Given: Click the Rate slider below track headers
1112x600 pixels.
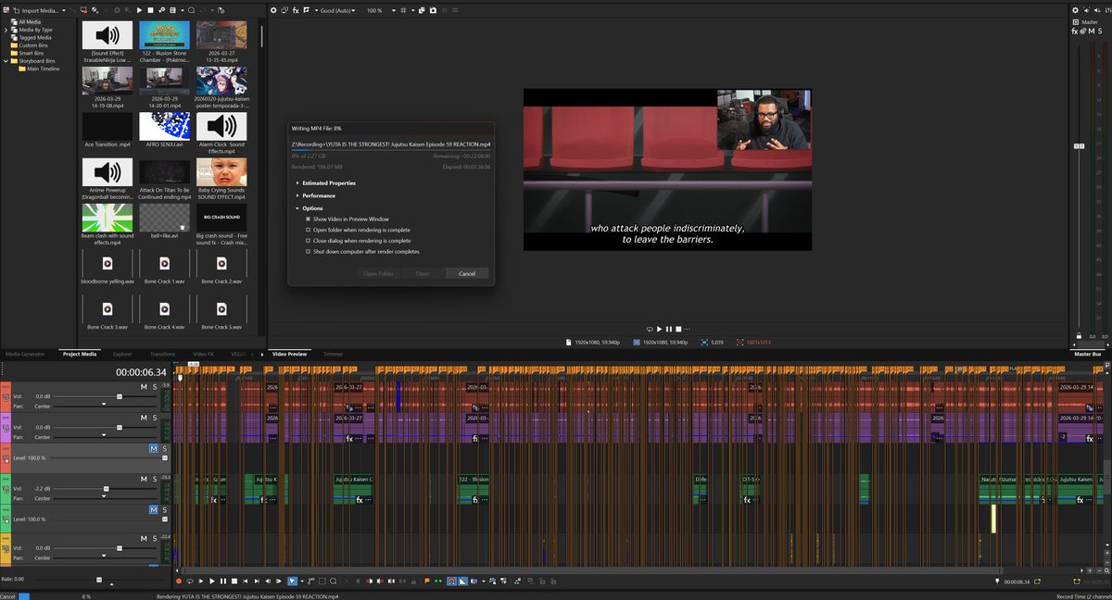Looking at the screenshot, I should (x=99, y=580).
